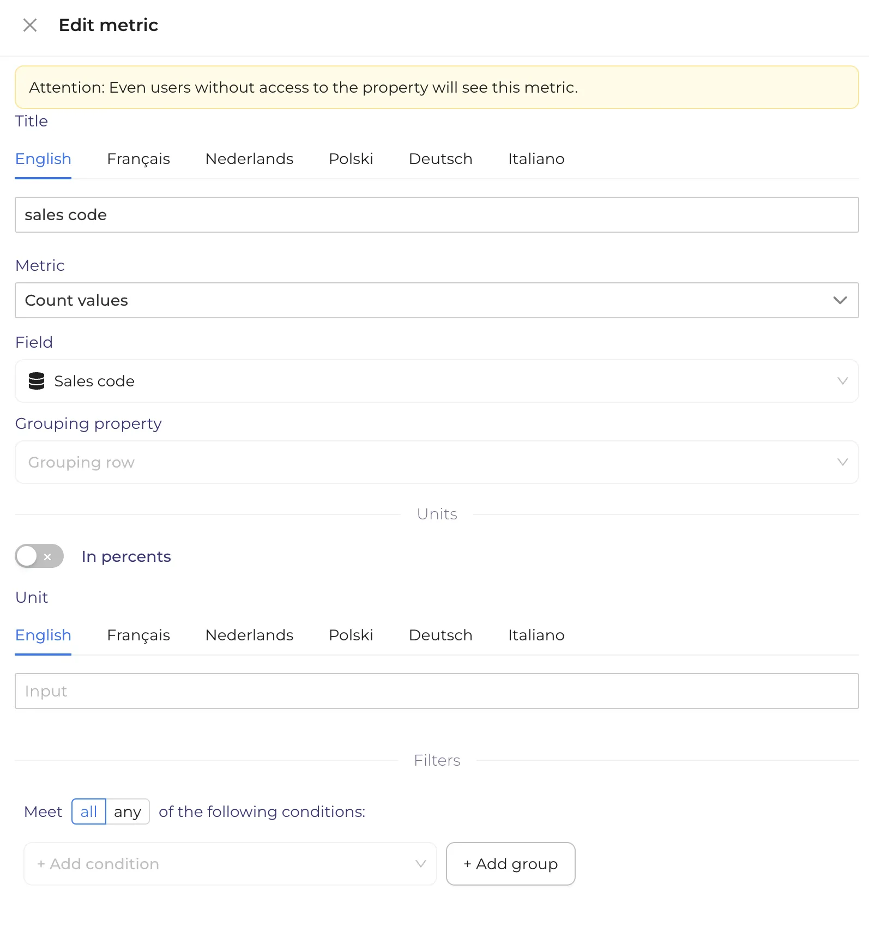The image size is (869, 933).
Task: Open the Grouping row dropdown
Action: tap(437, 462)
